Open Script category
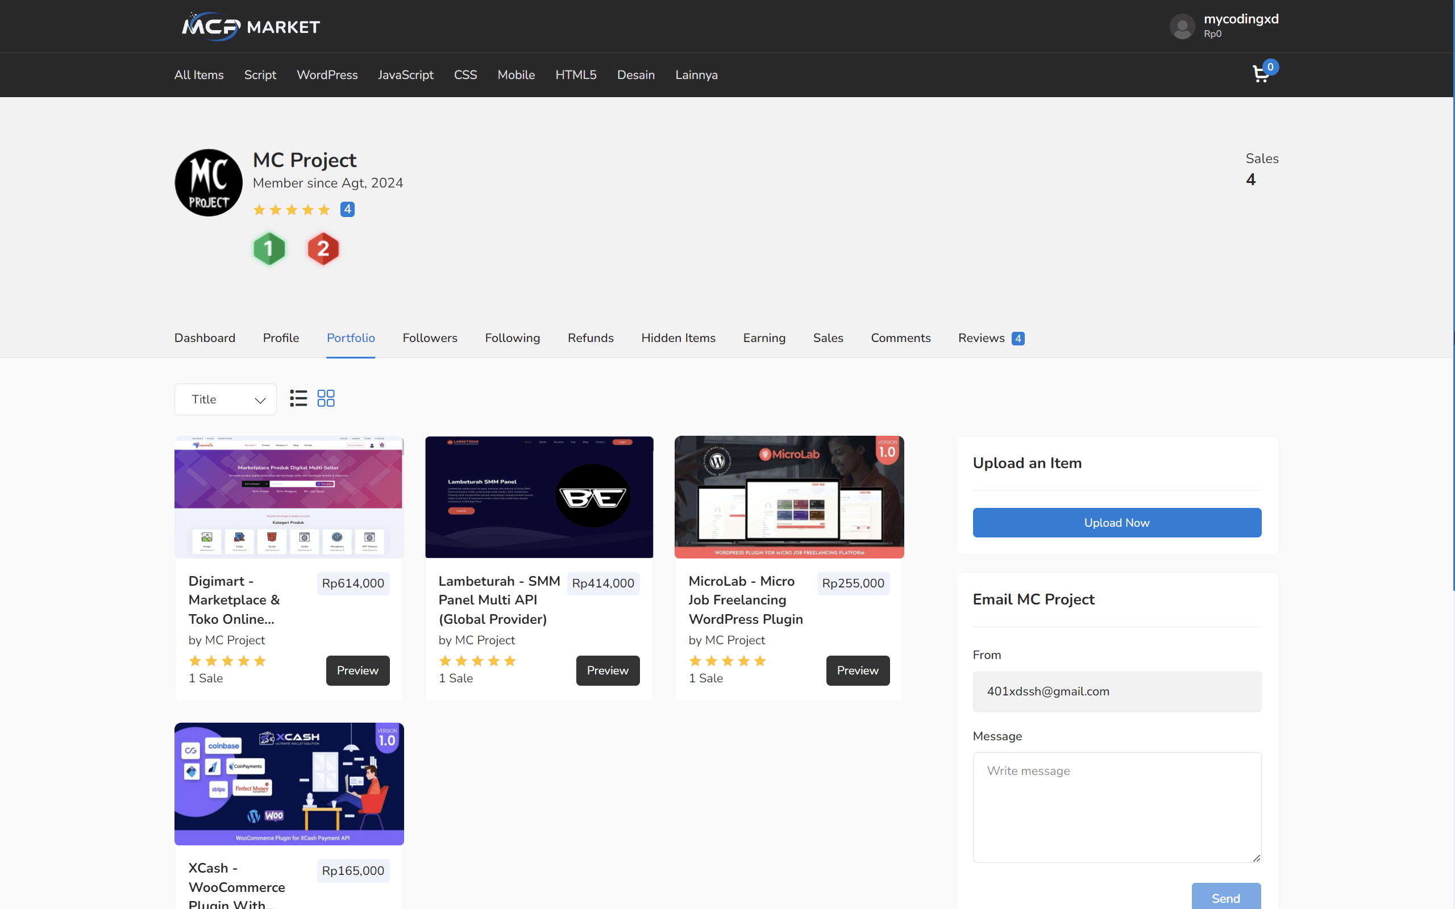Image resolution: width=1455 pixels, height=909 pixels. coord(260,75)
